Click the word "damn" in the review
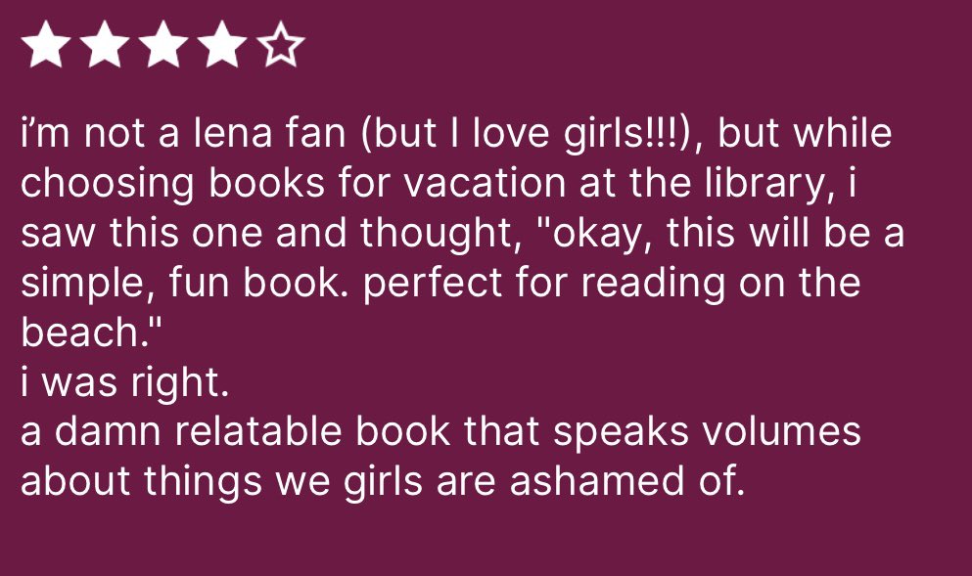Image resolution: width=972 pixels, height=576 pixels. 108,431
